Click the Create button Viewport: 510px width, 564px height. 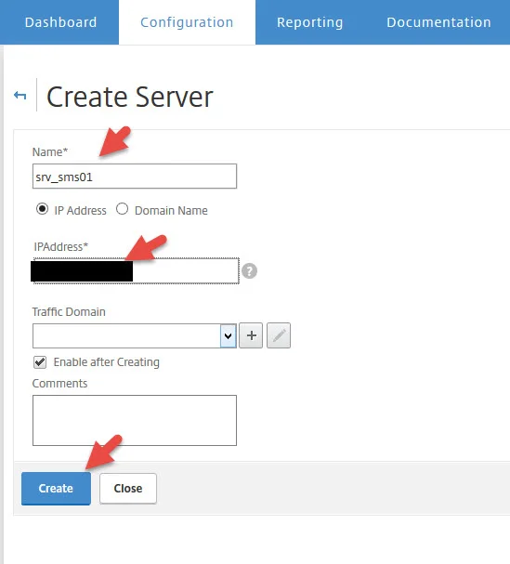click(56, 489)
